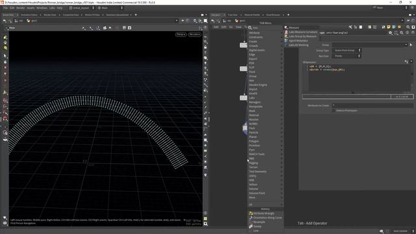This screenshot has height=234, width=416.
Task: Click the parameter pane search icon
Action: click(x=402, y=33)
